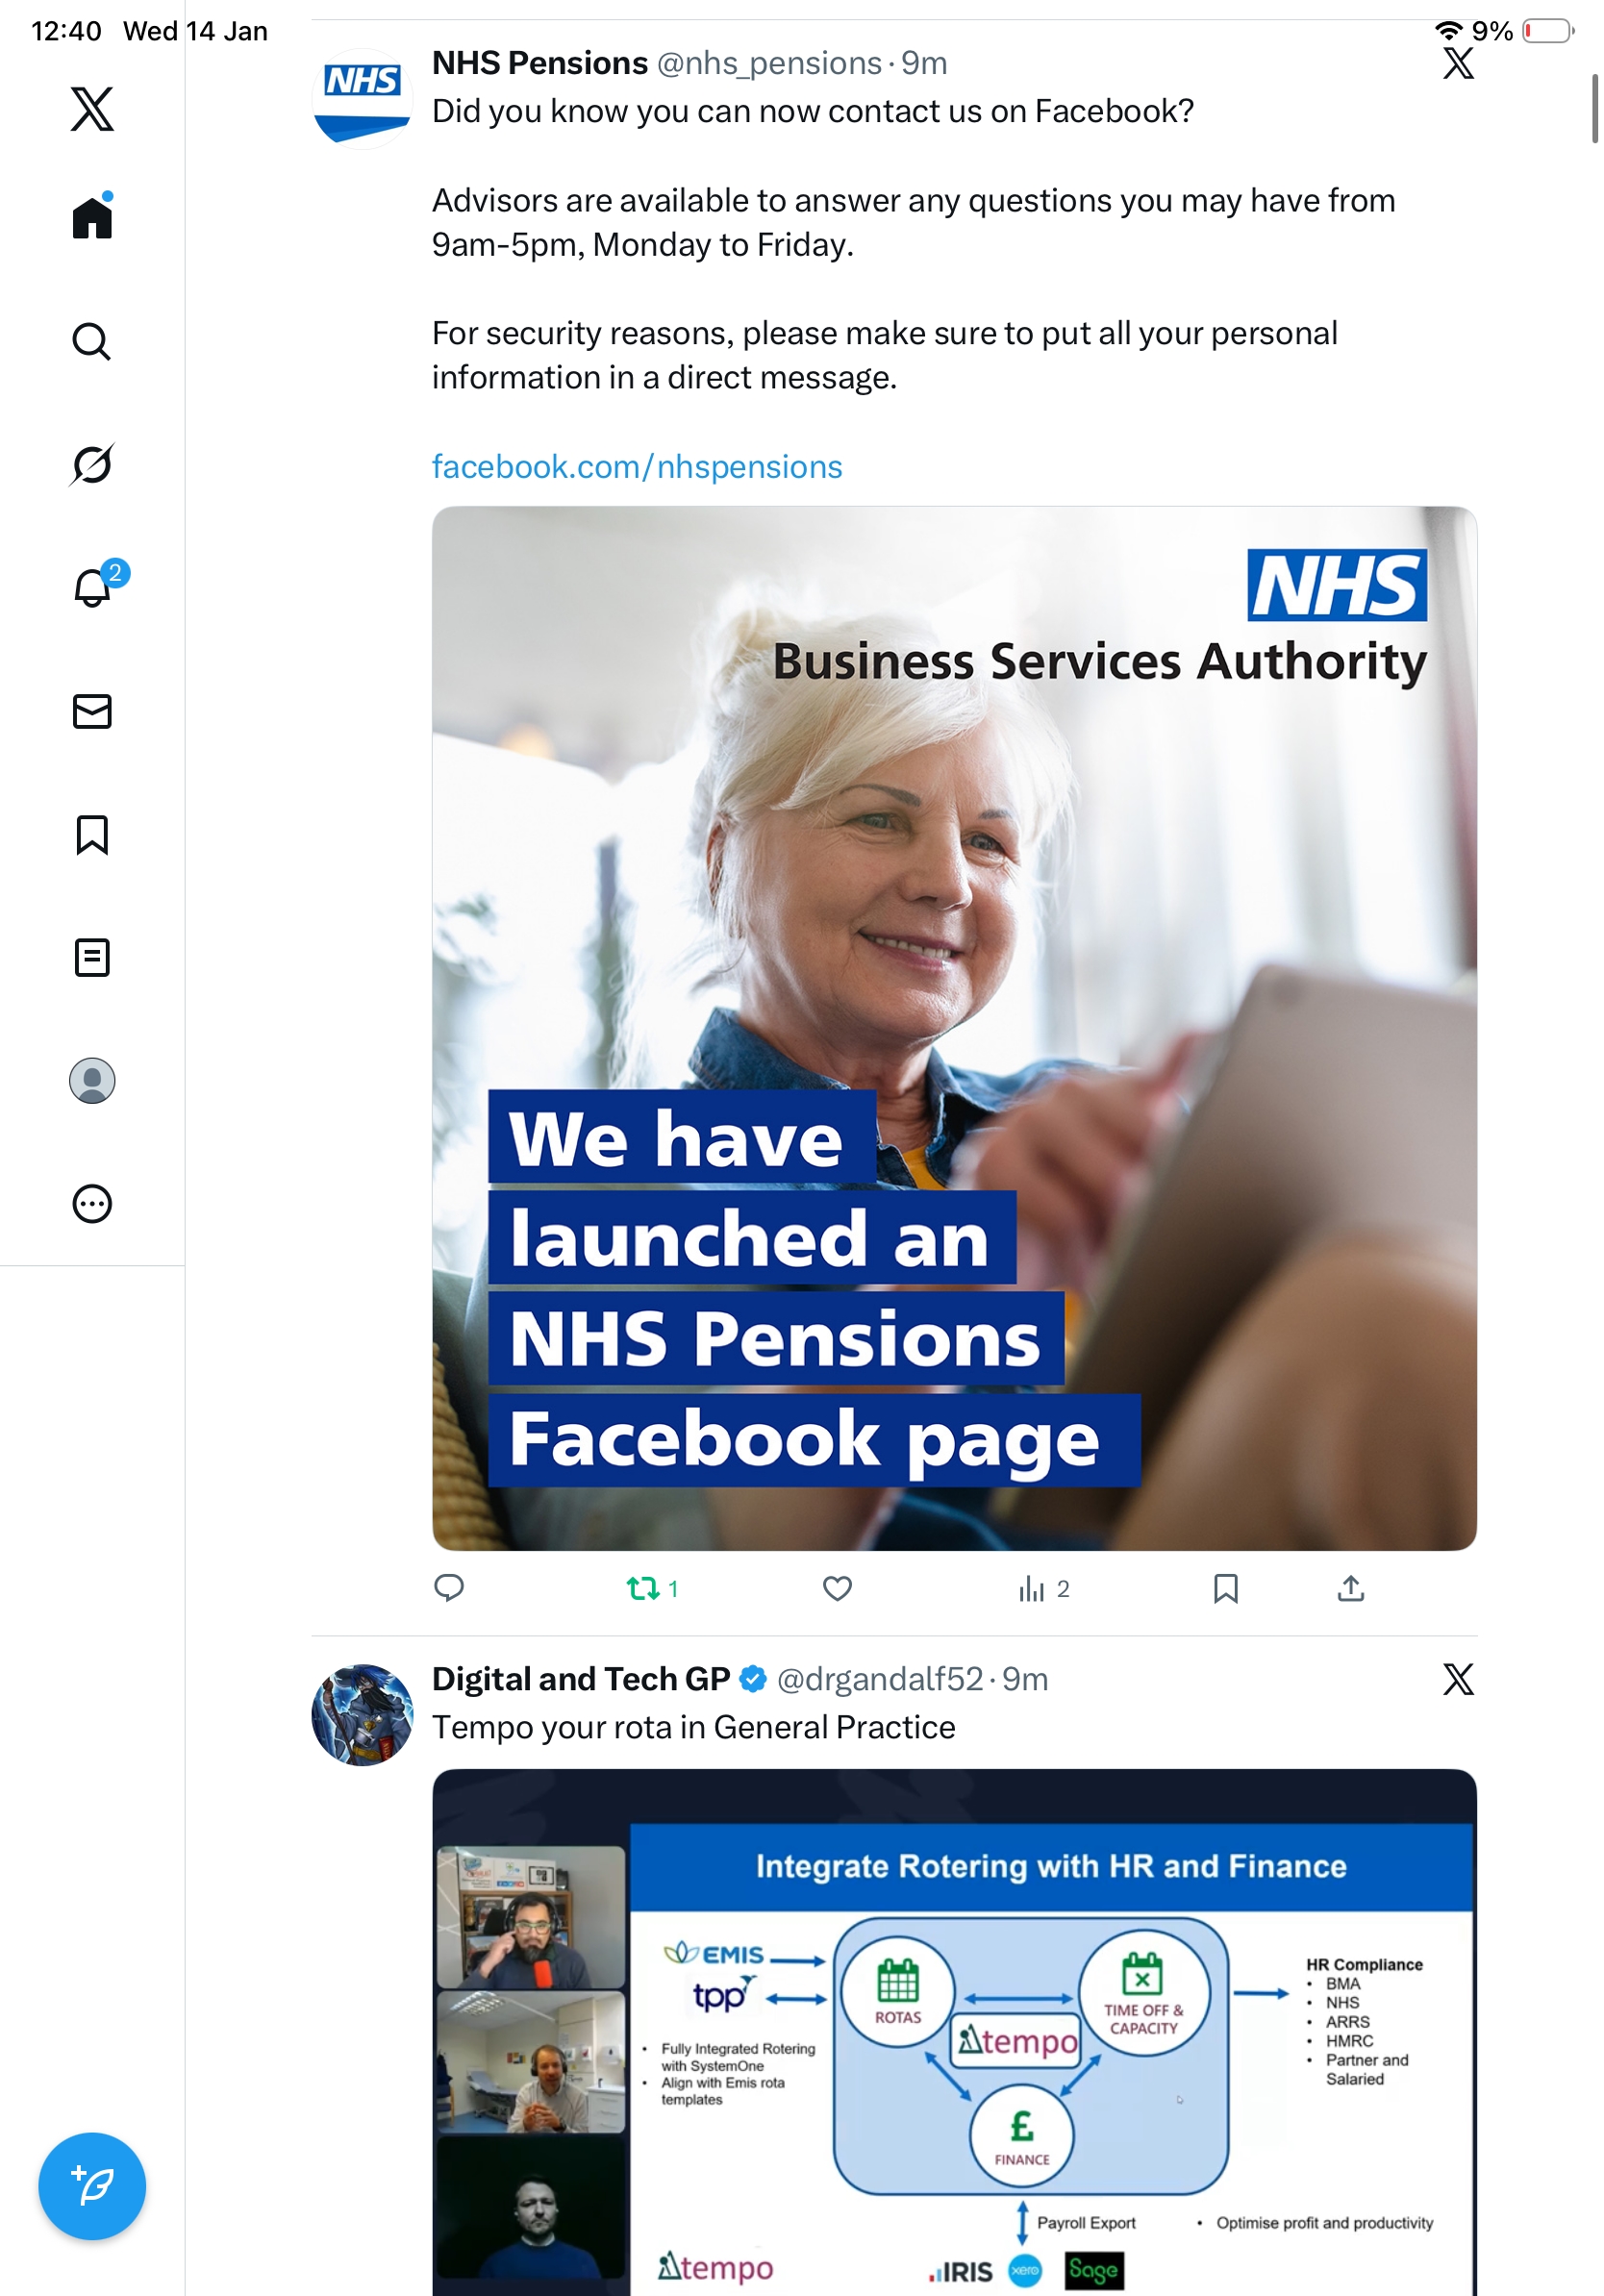
Task: Open the facebook.com/nhspensions link
Action: pyautogui.click(x=637, y=466)
